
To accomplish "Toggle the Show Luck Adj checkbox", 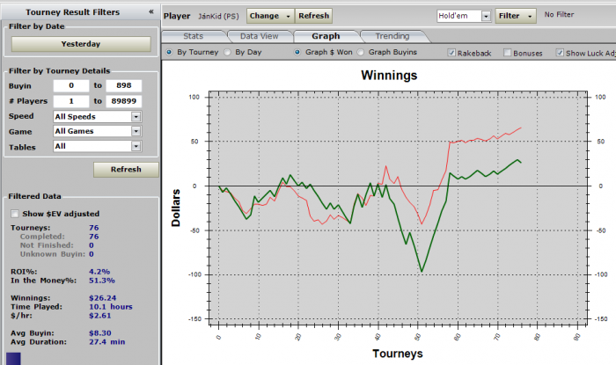I will (x=560, y=53).
